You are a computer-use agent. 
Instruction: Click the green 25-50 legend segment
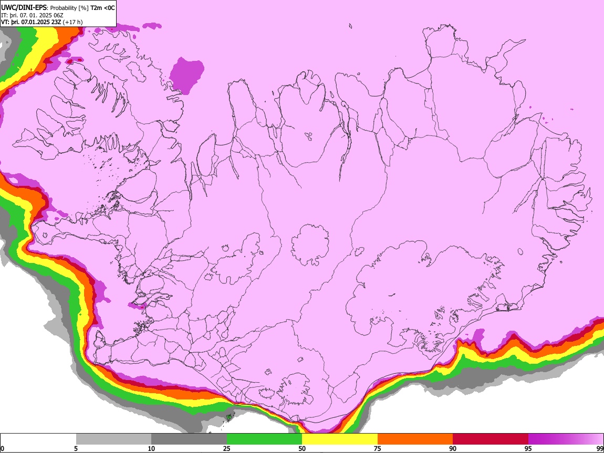tap(264, 439)
